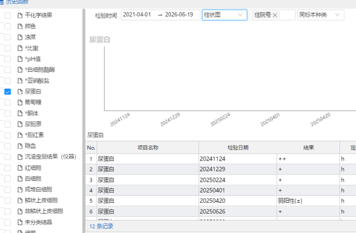Click the ++ result cell
Image resolution: width=356 pixels, height=233 pixels.
pos(308,159)
